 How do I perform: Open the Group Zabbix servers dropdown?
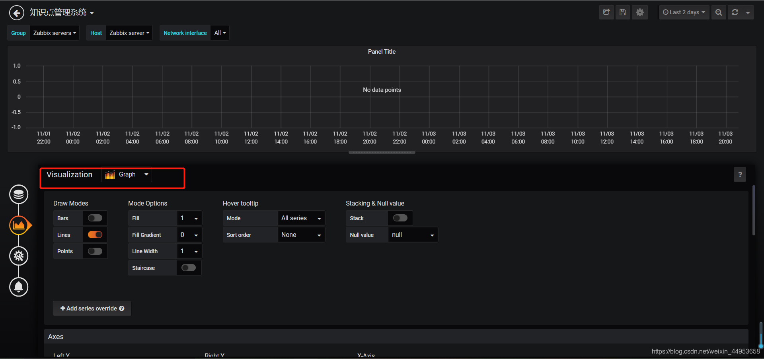coord(55,33)
